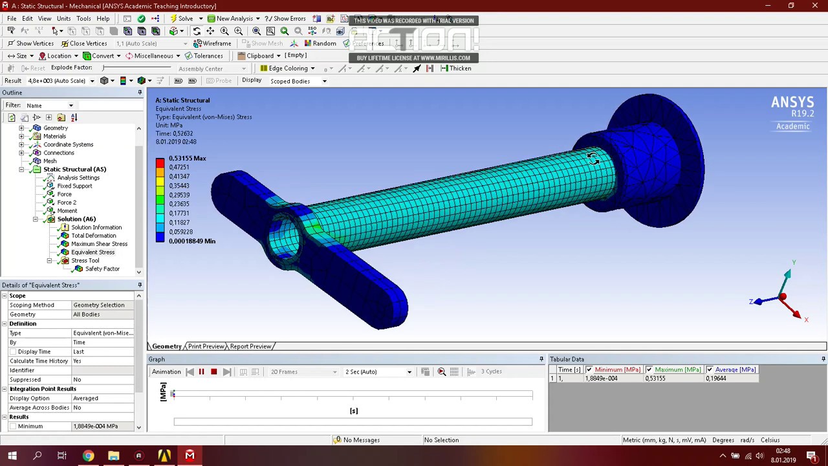Click the animation timeline bar below graph
Screen dimensions: 828x466
tap(353, 422)
